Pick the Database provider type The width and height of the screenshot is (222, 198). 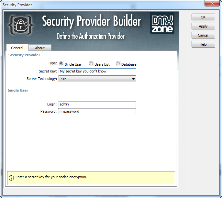pos(118,63)
